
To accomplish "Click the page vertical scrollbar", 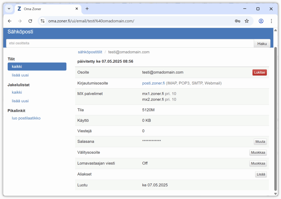I will 276,118.
